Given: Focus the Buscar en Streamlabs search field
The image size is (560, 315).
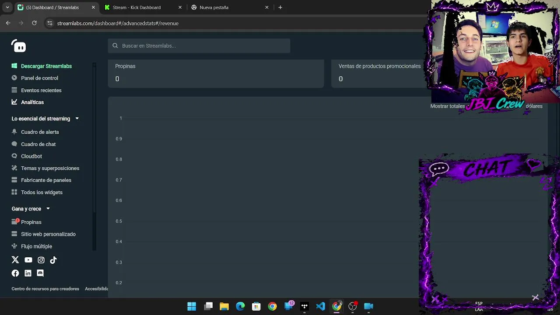Looking at the screenshot, I should coord(199,45).
